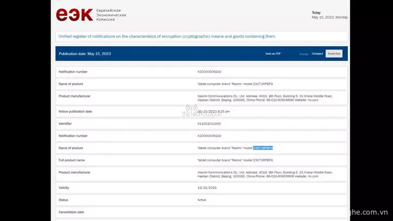Select the Identifier value 011001011000
The width and height of the screenshot is (393, 221).
[209, 124]
